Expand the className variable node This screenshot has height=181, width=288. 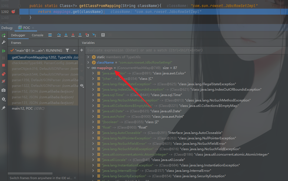pos(88,62)
